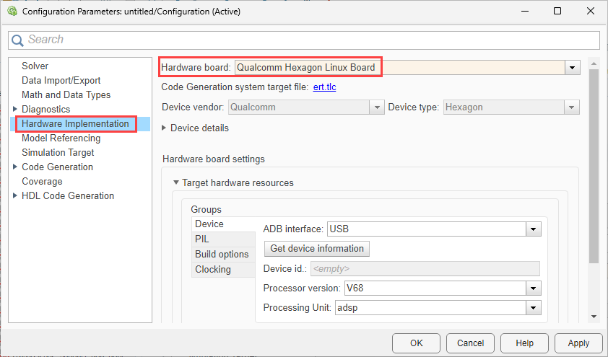The height and width of the screenshot is (357, 608).
Task: Open the ADB interface dropdown
Action: (x=533, y=229)
